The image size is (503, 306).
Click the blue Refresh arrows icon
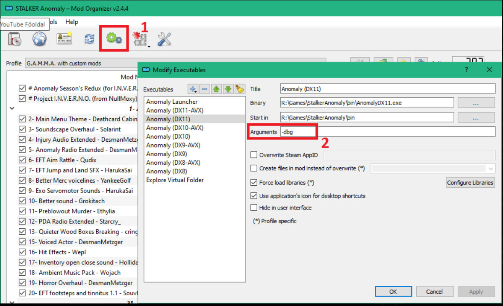pyautogui.click(x=89, y=39)
